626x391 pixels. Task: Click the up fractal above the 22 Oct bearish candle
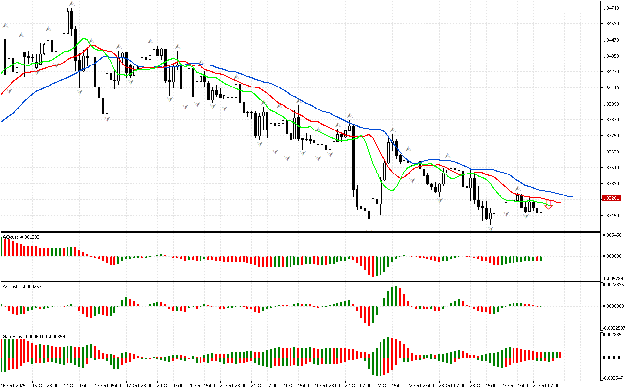pyautogui.click(x=349, y=116)
